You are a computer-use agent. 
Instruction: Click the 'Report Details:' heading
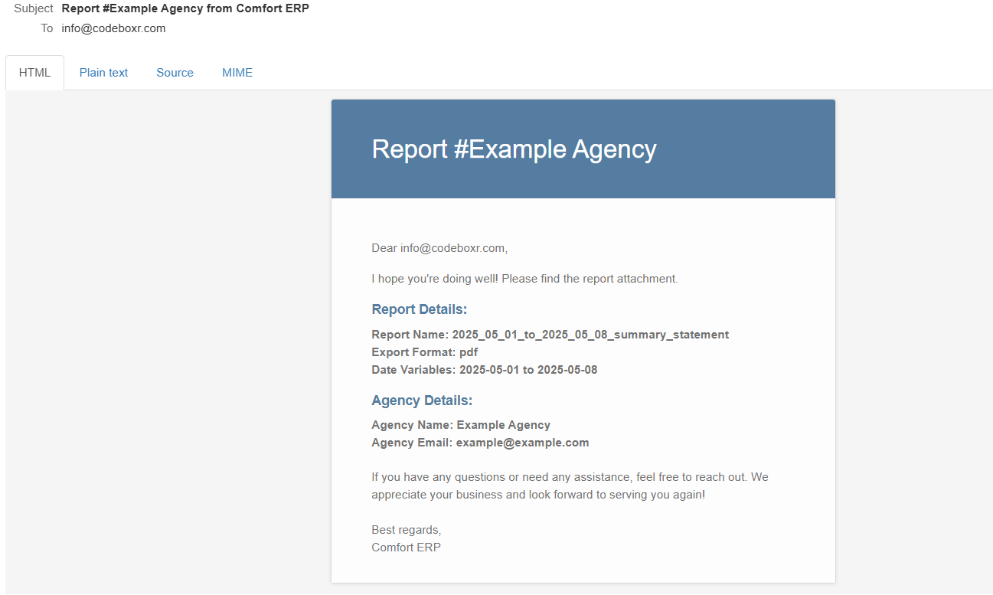pos(419,309)
